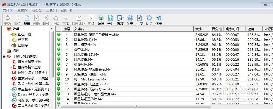Click the sidebar scroll-up arrow
The width and height of the screenshot is (273, 109).
pos(52,29)
